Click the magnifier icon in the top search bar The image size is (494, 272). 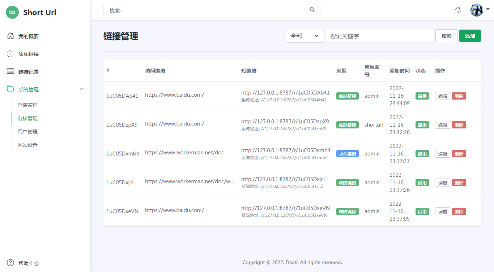[x=312, y=10]
